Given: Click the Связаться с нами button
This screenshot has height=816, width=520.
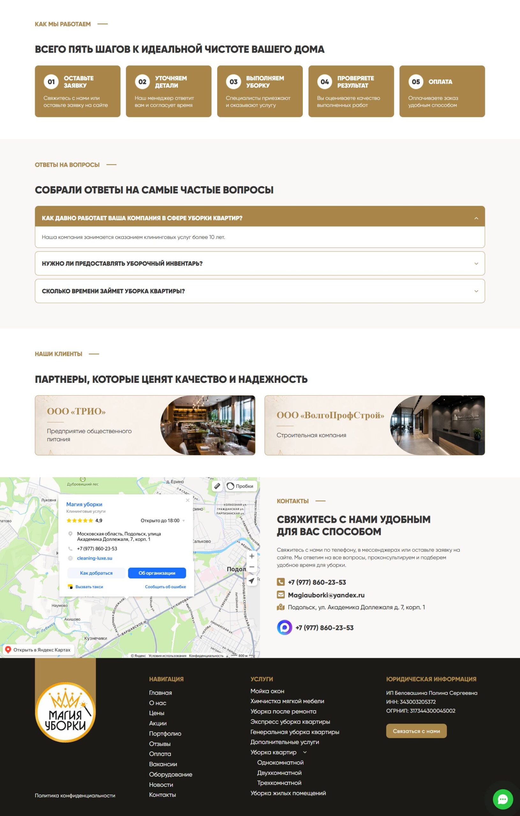Looking at the screenshot, I should click(416, 731).
